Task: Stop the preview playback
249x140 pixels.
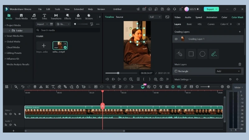Action: pyautogui.click(x=125, y=79)
